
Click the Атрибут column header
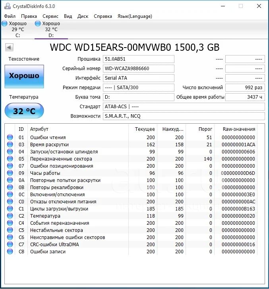[78, 129]
